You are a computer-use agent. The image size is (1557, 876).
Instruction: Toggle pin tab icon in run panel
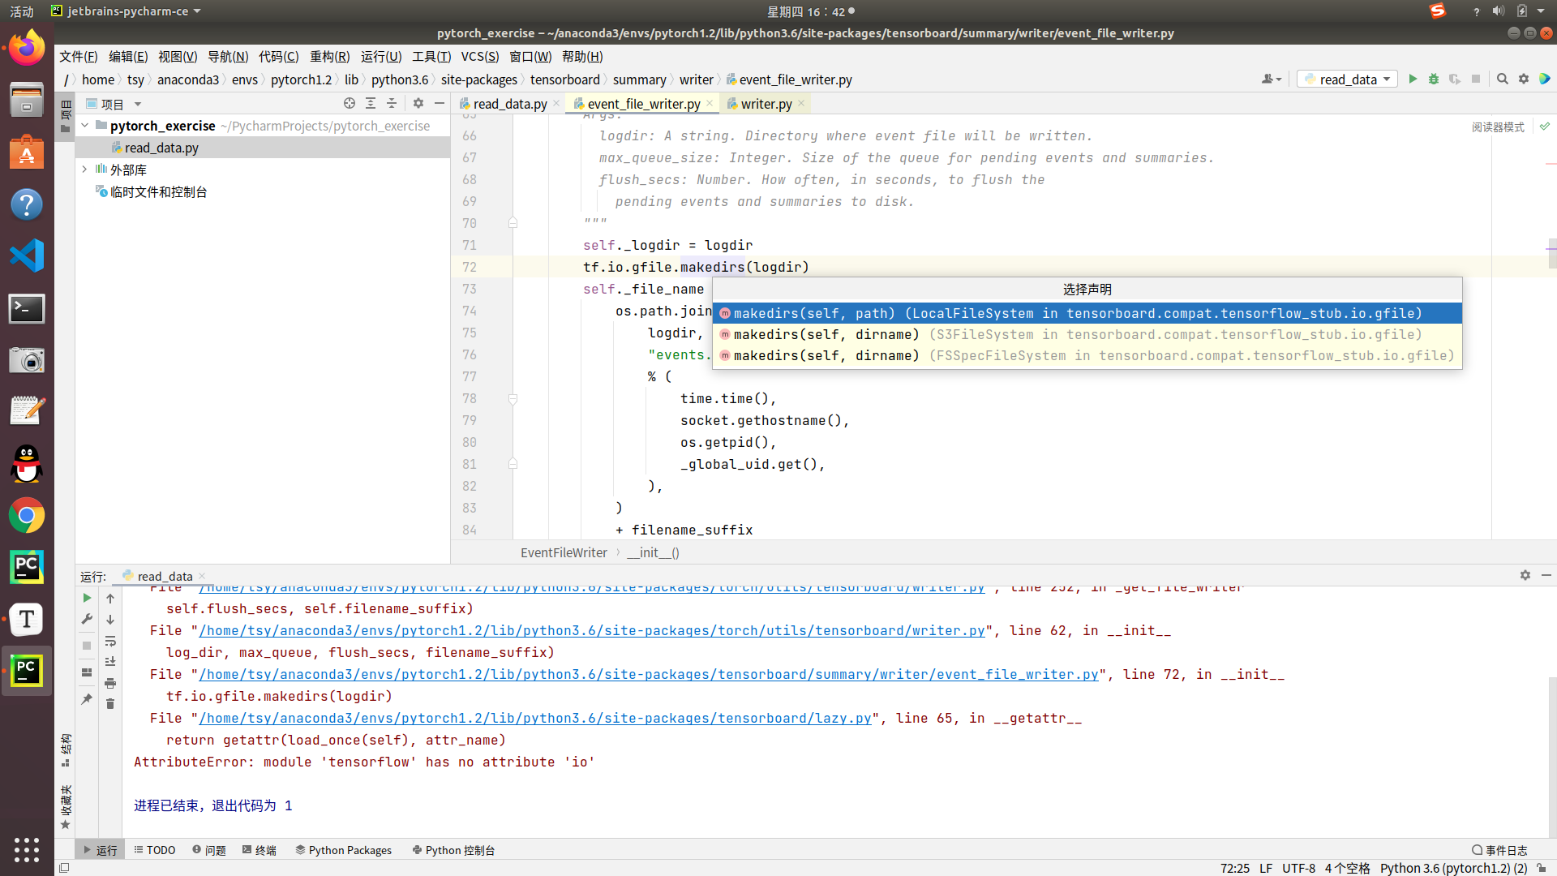(x=87, y=698)
